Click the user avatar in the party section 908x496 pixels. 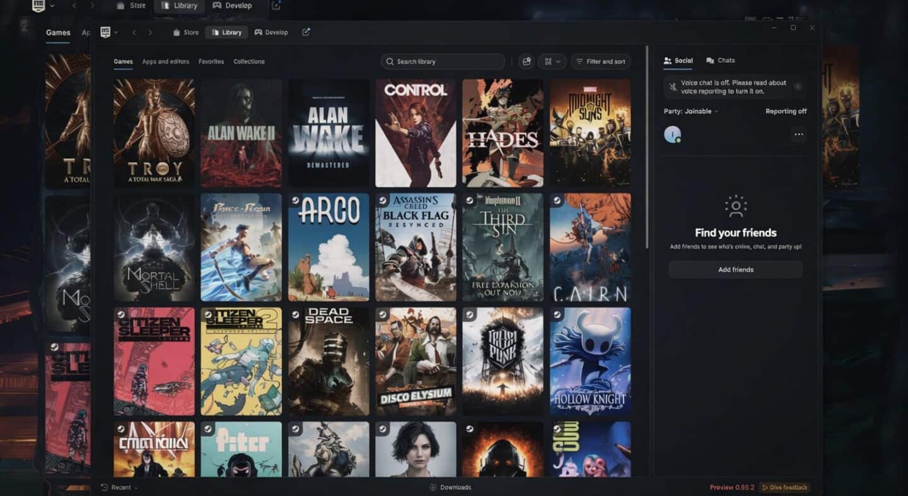[672, 134]
